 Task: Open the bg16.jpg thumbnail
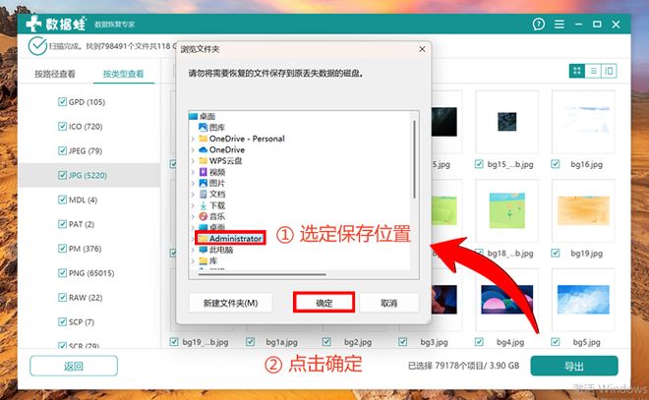click(x=583, y=122)
